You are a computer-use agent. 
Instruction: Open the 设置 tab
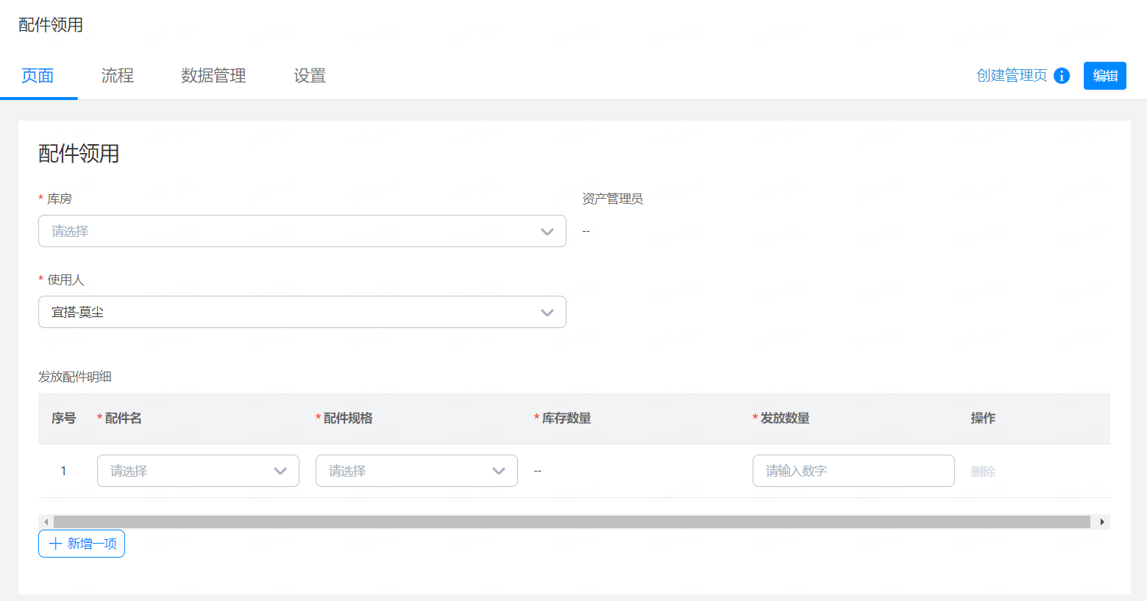click(310, 76)
